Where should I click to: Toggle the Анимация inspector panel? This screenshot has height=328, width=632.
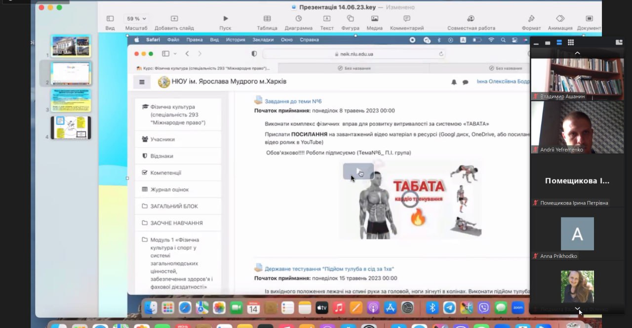point(560,19)
